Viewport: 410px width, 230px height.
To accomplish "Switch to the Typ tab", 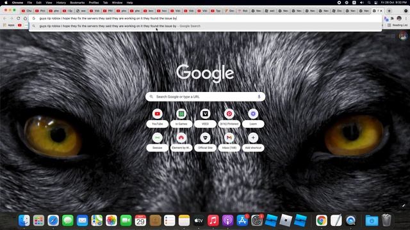I will 216,11.
